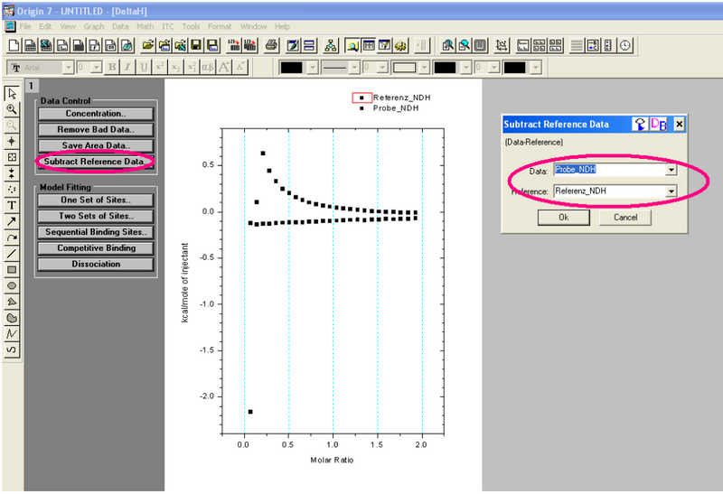Open the Arial font name dropdown
This screenshot has height=494, width=723.
(69, 68)
